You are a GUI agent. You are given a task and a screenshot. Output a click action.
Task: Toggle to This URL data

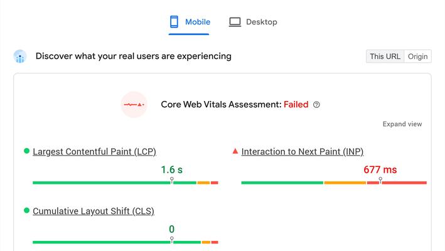pos(385,56)
